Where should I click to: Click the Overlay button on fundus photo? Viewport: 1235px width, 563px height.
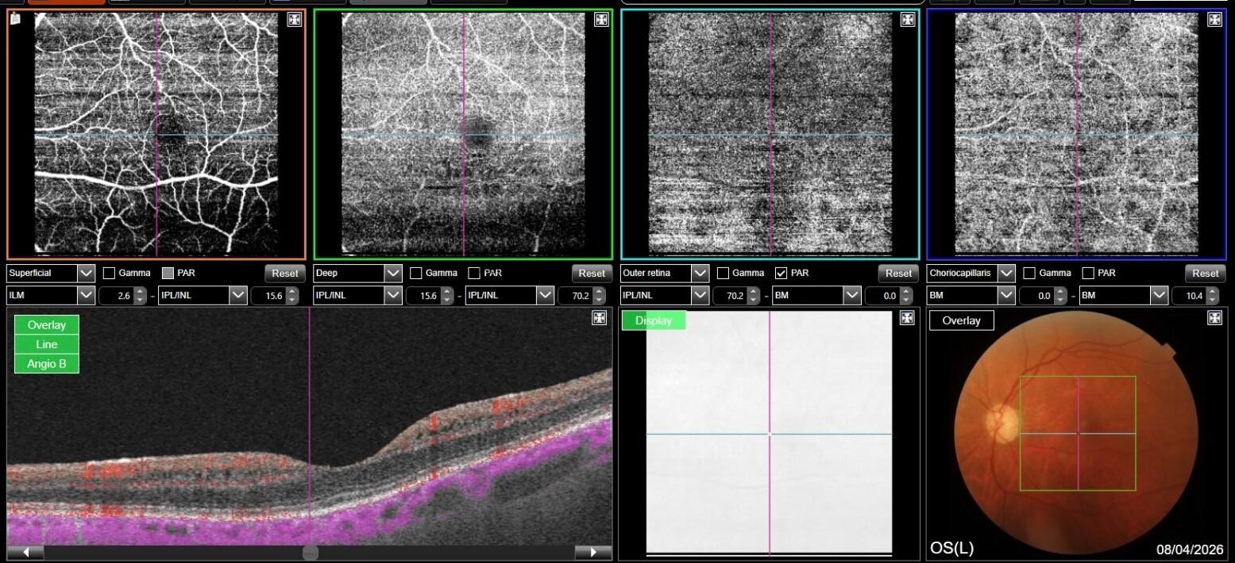961,321
